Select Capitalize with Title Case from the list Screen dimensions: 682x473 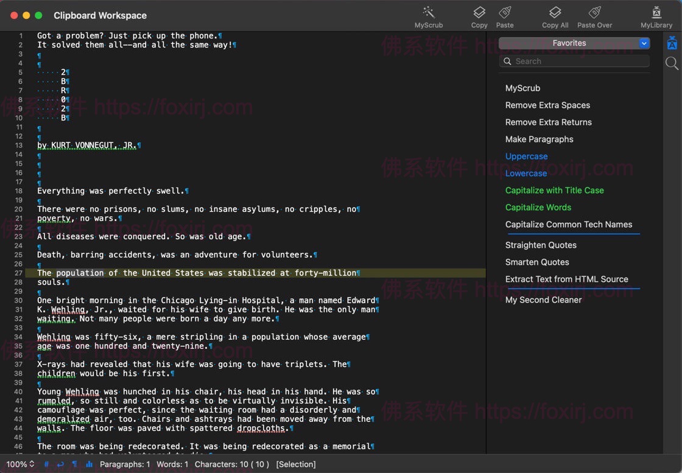click(554, 191)
